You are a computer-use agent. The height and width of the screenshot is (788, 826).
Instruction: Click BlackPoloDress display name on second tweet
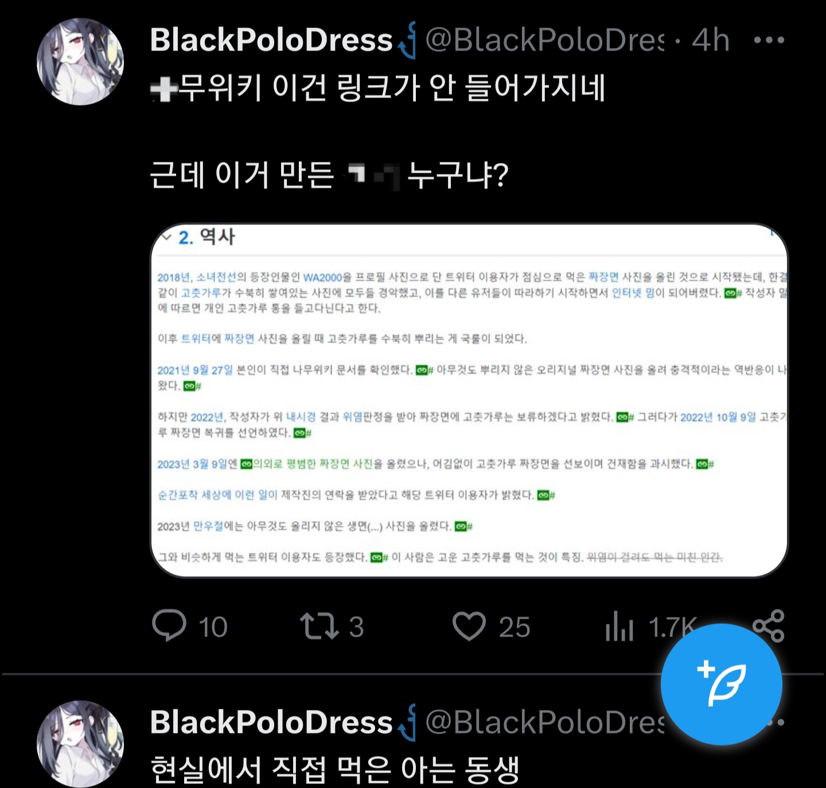coord(271,722)
